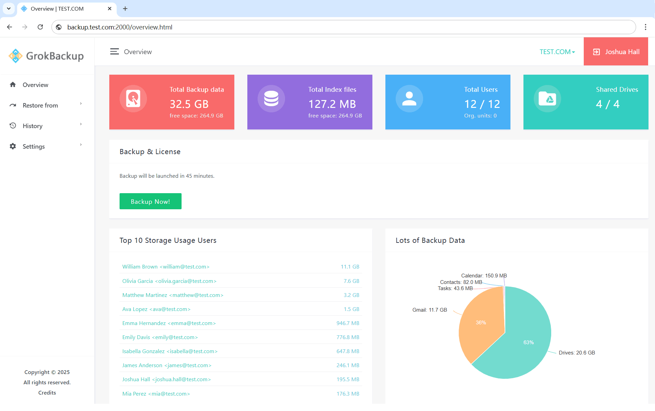The height and width of the screenshot is (411, 655).
Task: Click the Tasks: 43.6 MB chart label
Action: pyautogui.click(x=455, y=288)
